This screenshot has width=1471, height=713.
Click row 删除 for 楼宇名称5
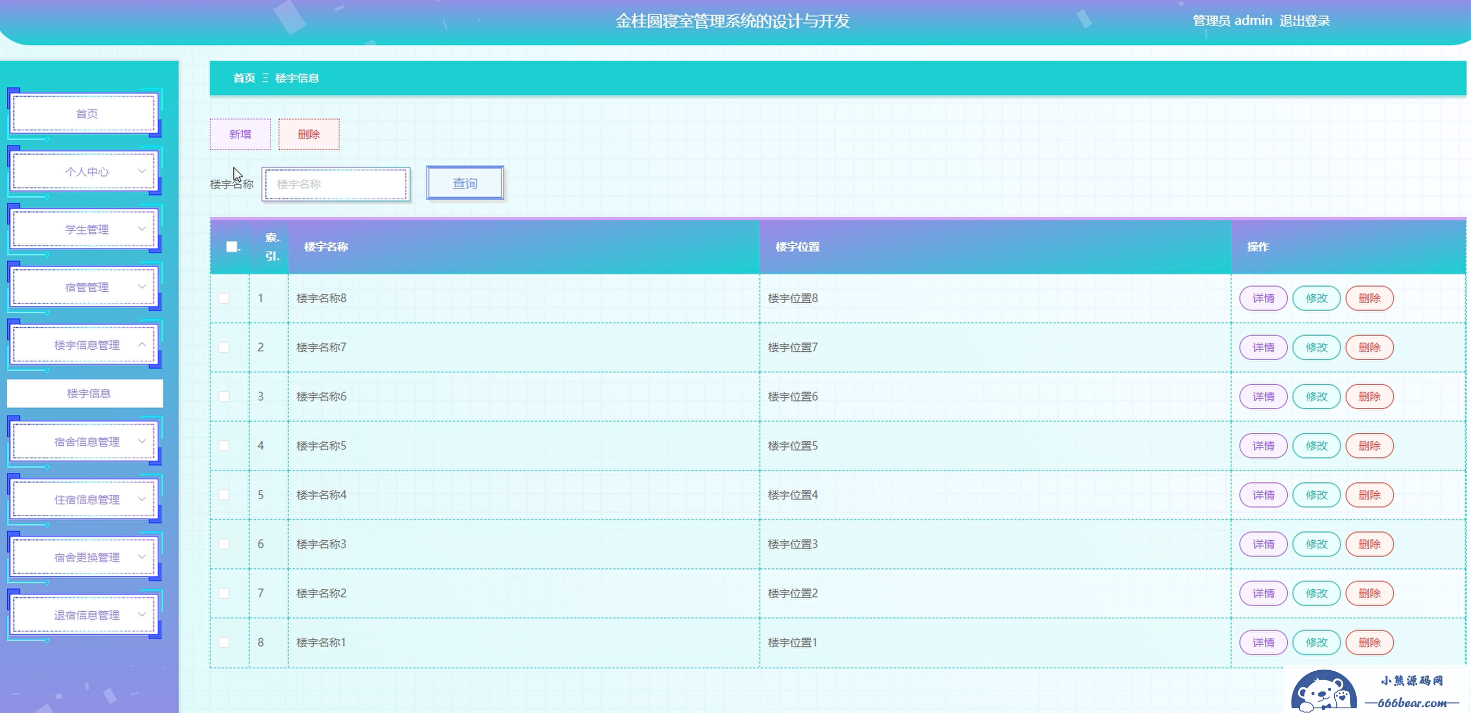click(1369, 445)
